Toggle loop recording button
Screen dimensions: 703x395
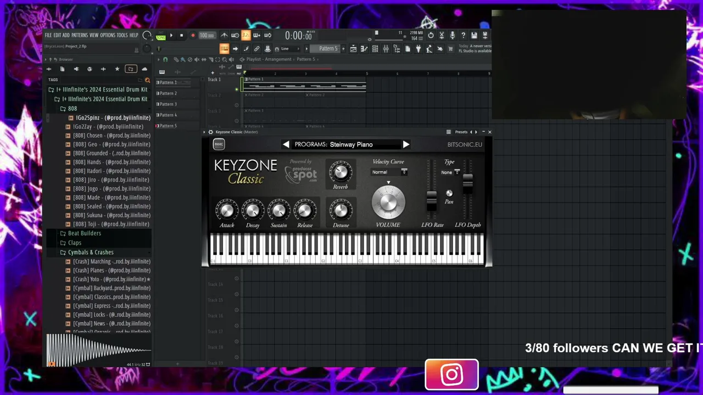pos(267,35)
